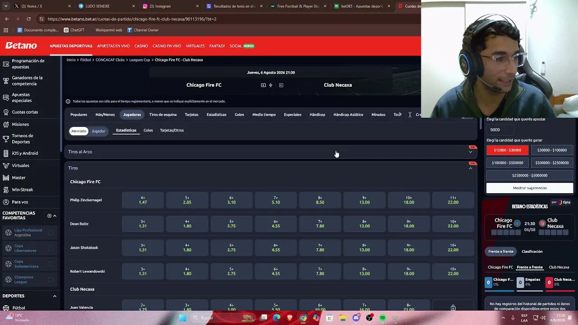Open Spotify from the taskbar

tap(382, 318)
